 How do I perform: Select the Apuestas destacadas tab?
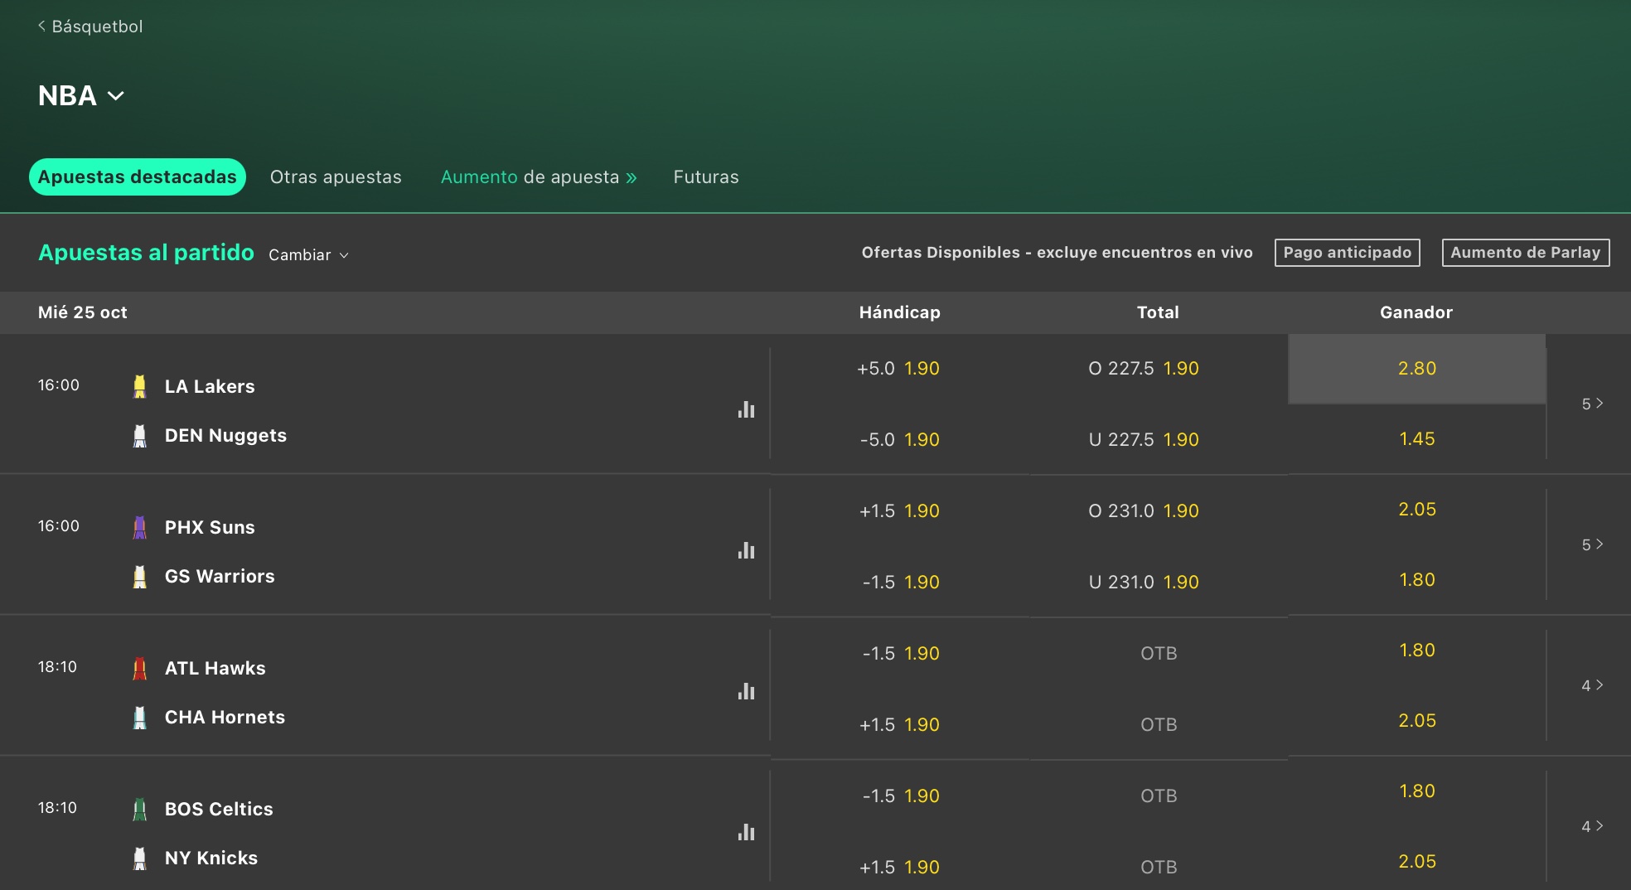(138, 177)
